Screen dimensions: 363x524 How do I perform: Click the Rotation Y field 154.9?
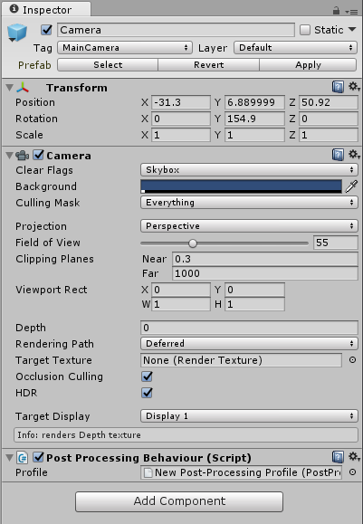(x=254, y=119)
